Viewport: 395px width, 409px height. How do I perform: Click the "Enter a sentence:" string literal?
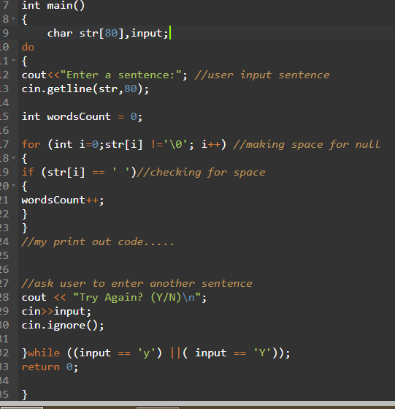click(x=120, y=75)
